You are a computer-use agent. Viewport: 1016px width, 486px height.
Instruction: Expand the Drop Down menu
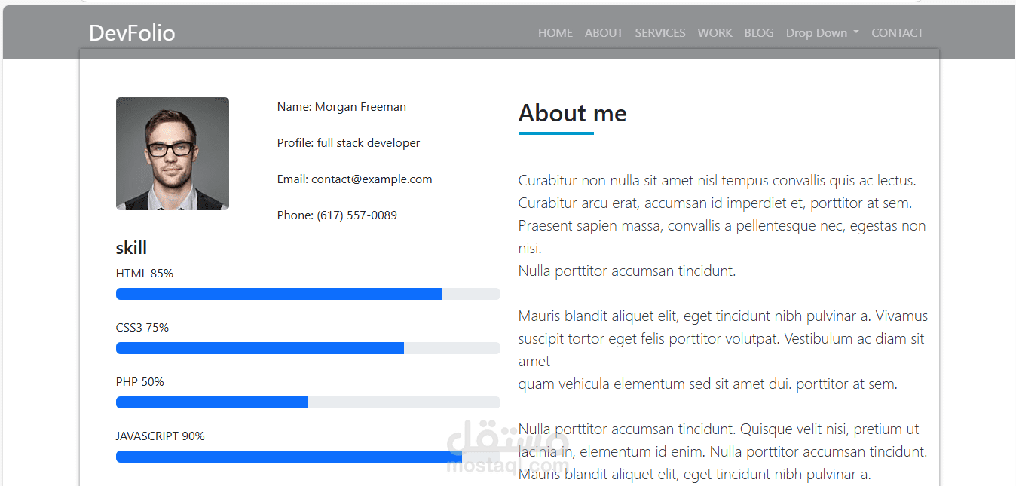pyautogui.click(x=822, y=33)
